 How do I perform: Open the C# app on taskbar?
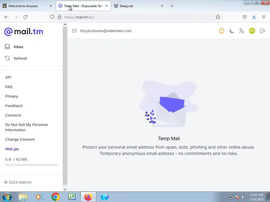coord(72,197)
